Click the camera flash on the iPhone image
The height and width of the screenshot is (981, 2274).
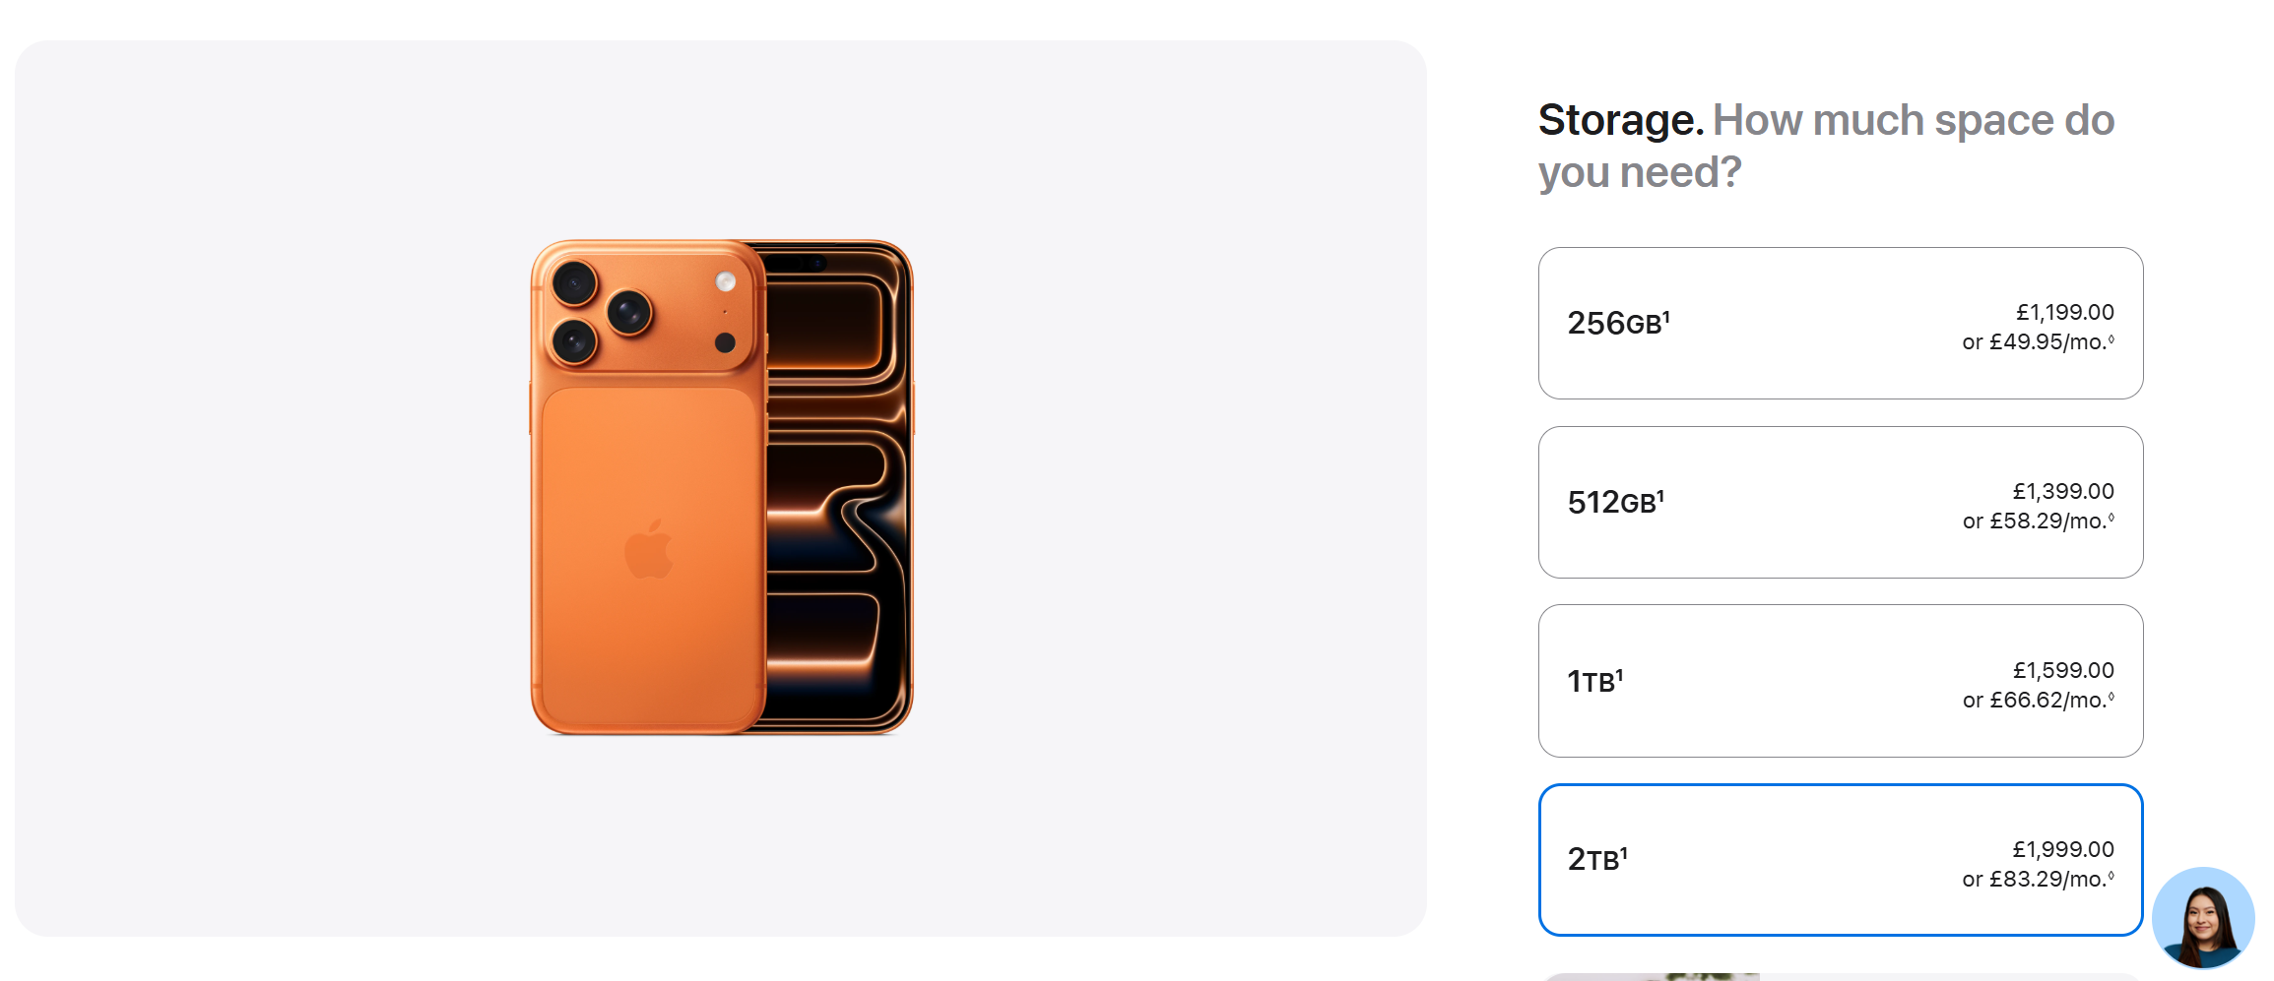pos(726,282)
